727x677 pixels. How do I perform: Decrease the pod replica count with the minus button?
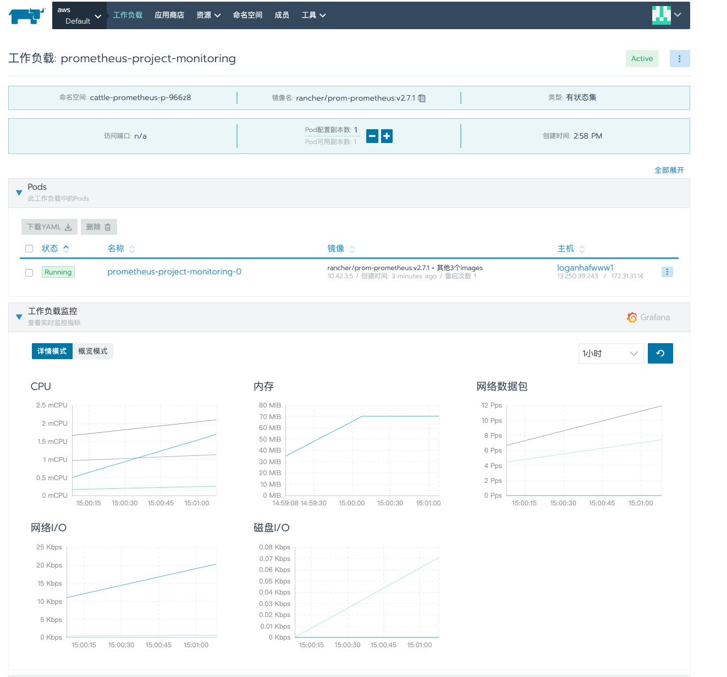[x=372, y=136]
